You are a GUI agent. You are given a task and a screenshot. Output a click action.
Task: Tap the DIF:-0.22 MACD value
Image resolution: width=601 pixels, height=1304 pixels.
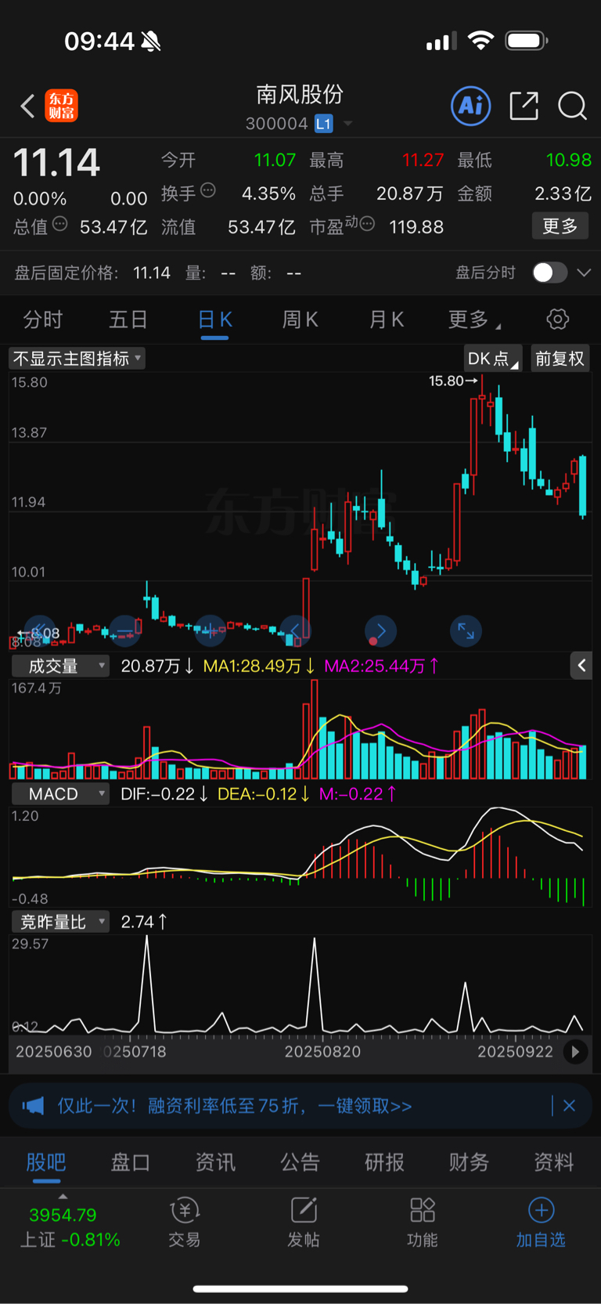164,794
